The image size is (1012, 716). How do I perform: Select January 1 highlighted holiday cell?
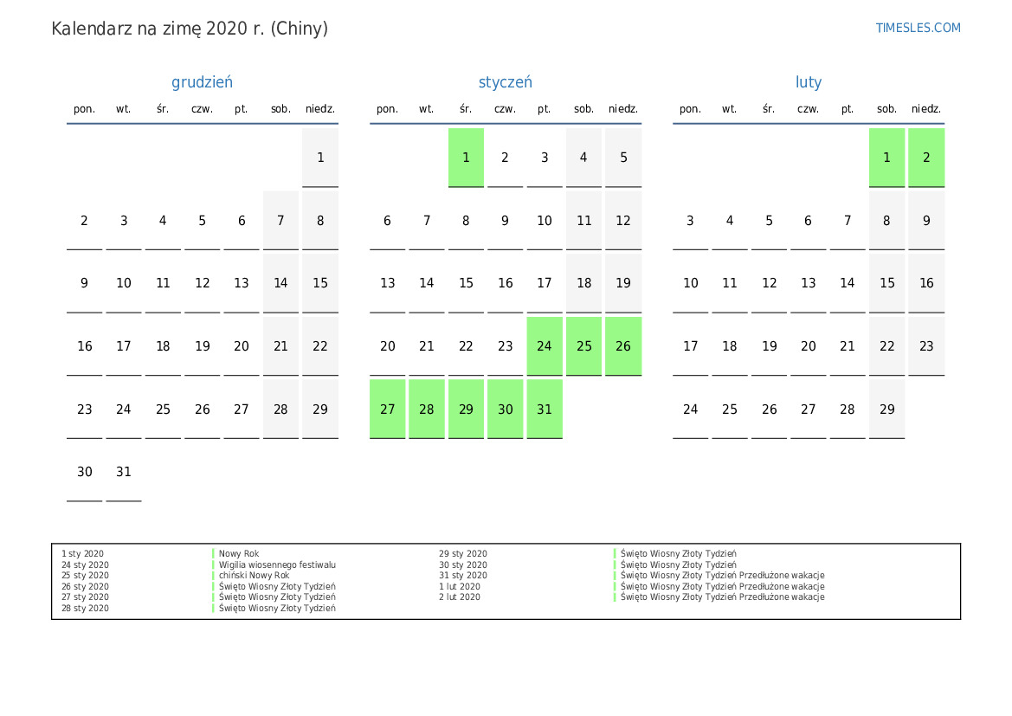[466, 158]
